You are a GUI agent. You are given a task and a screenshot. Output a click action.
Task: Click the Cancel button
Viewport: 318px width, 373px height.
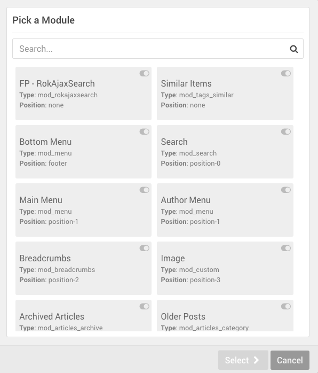coord(290,360)
